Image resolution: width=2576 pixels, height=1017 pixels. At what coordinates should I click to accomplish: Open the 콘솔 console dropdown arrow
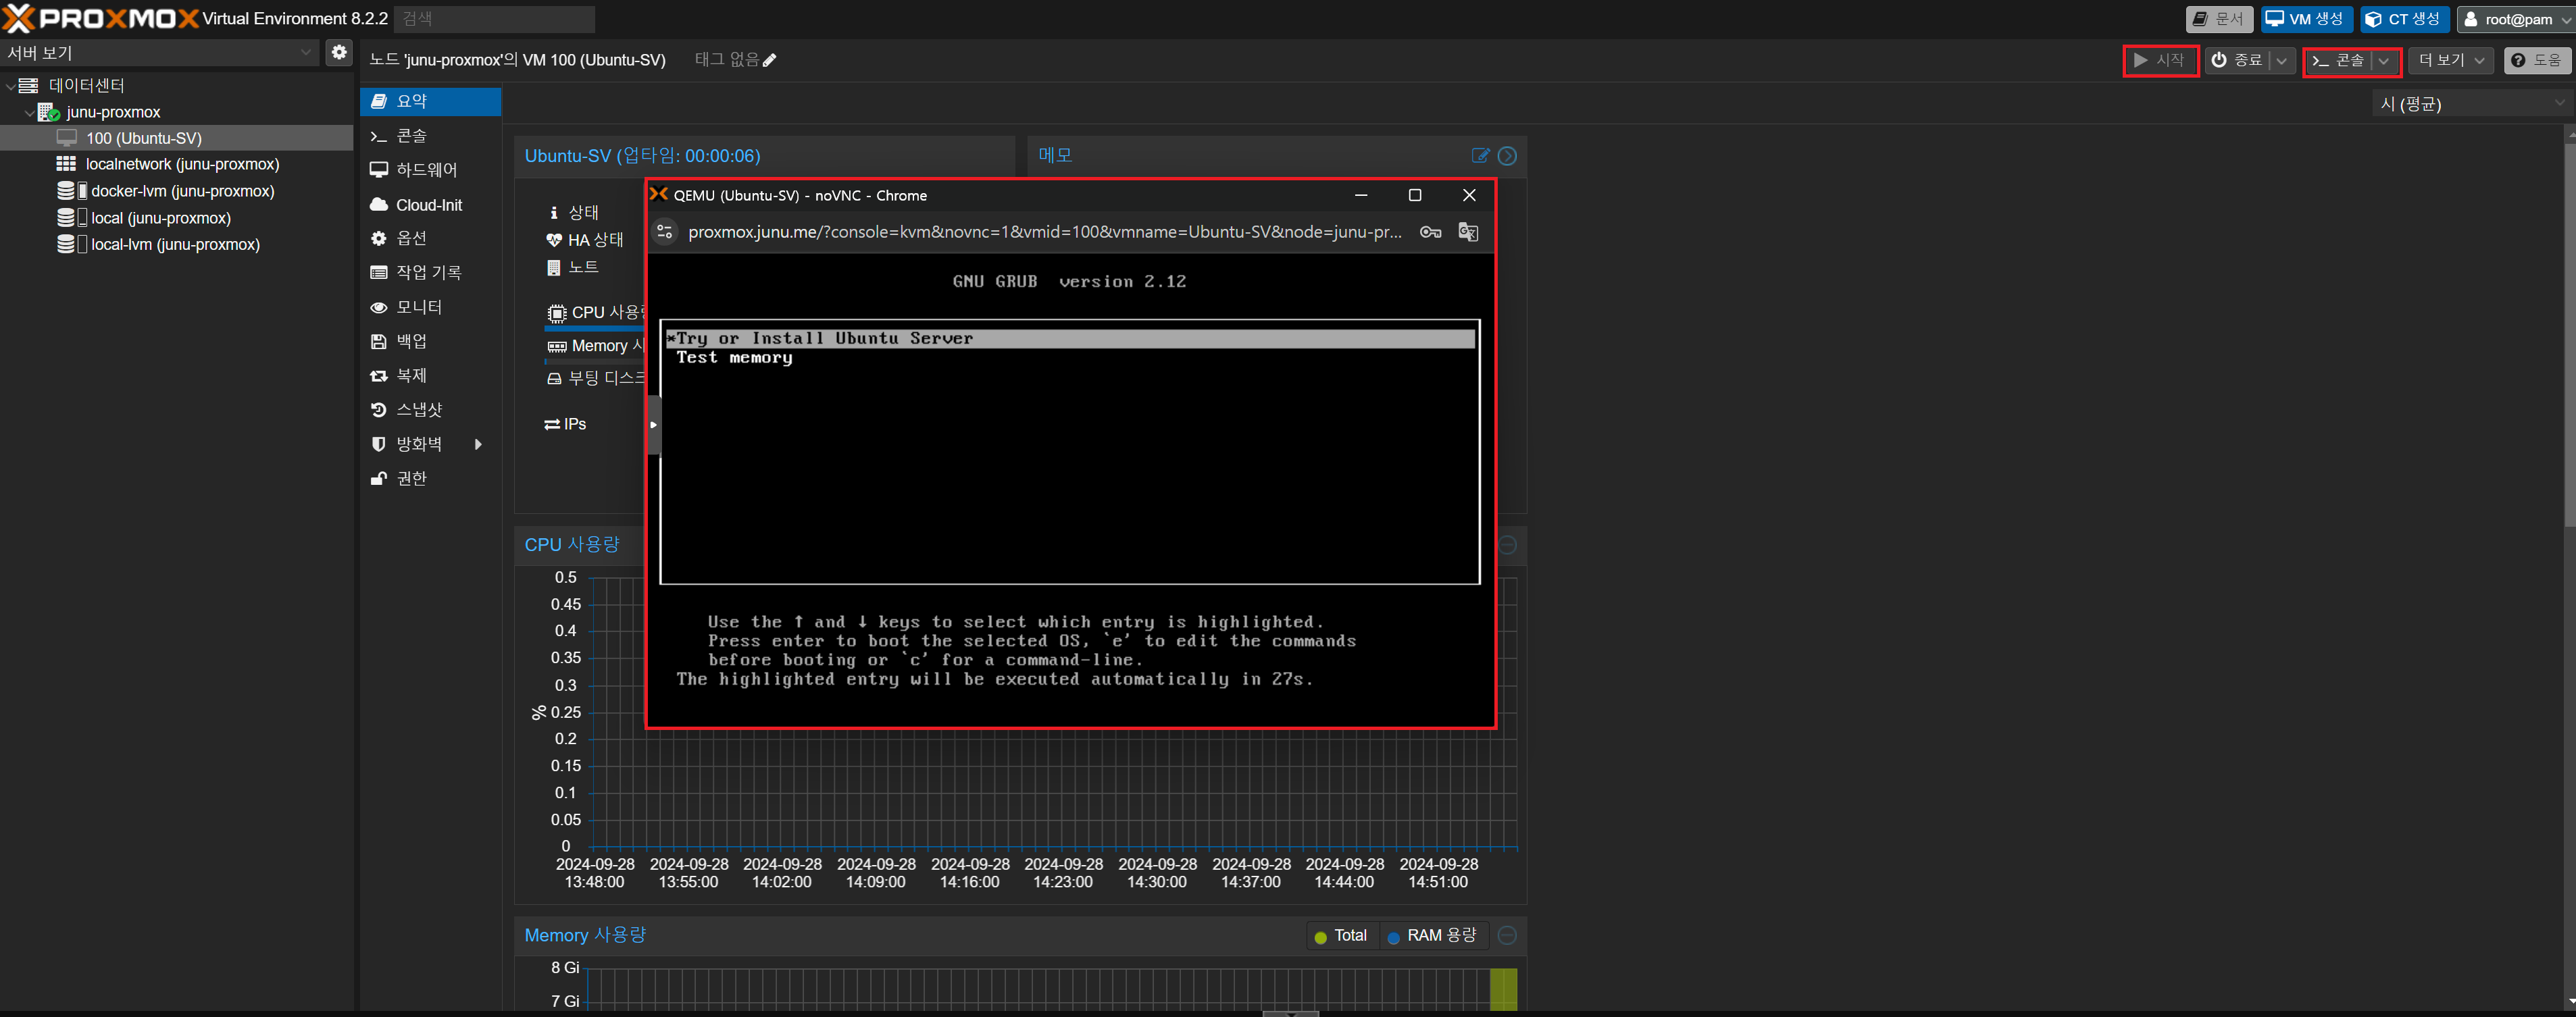[2384, 61]
